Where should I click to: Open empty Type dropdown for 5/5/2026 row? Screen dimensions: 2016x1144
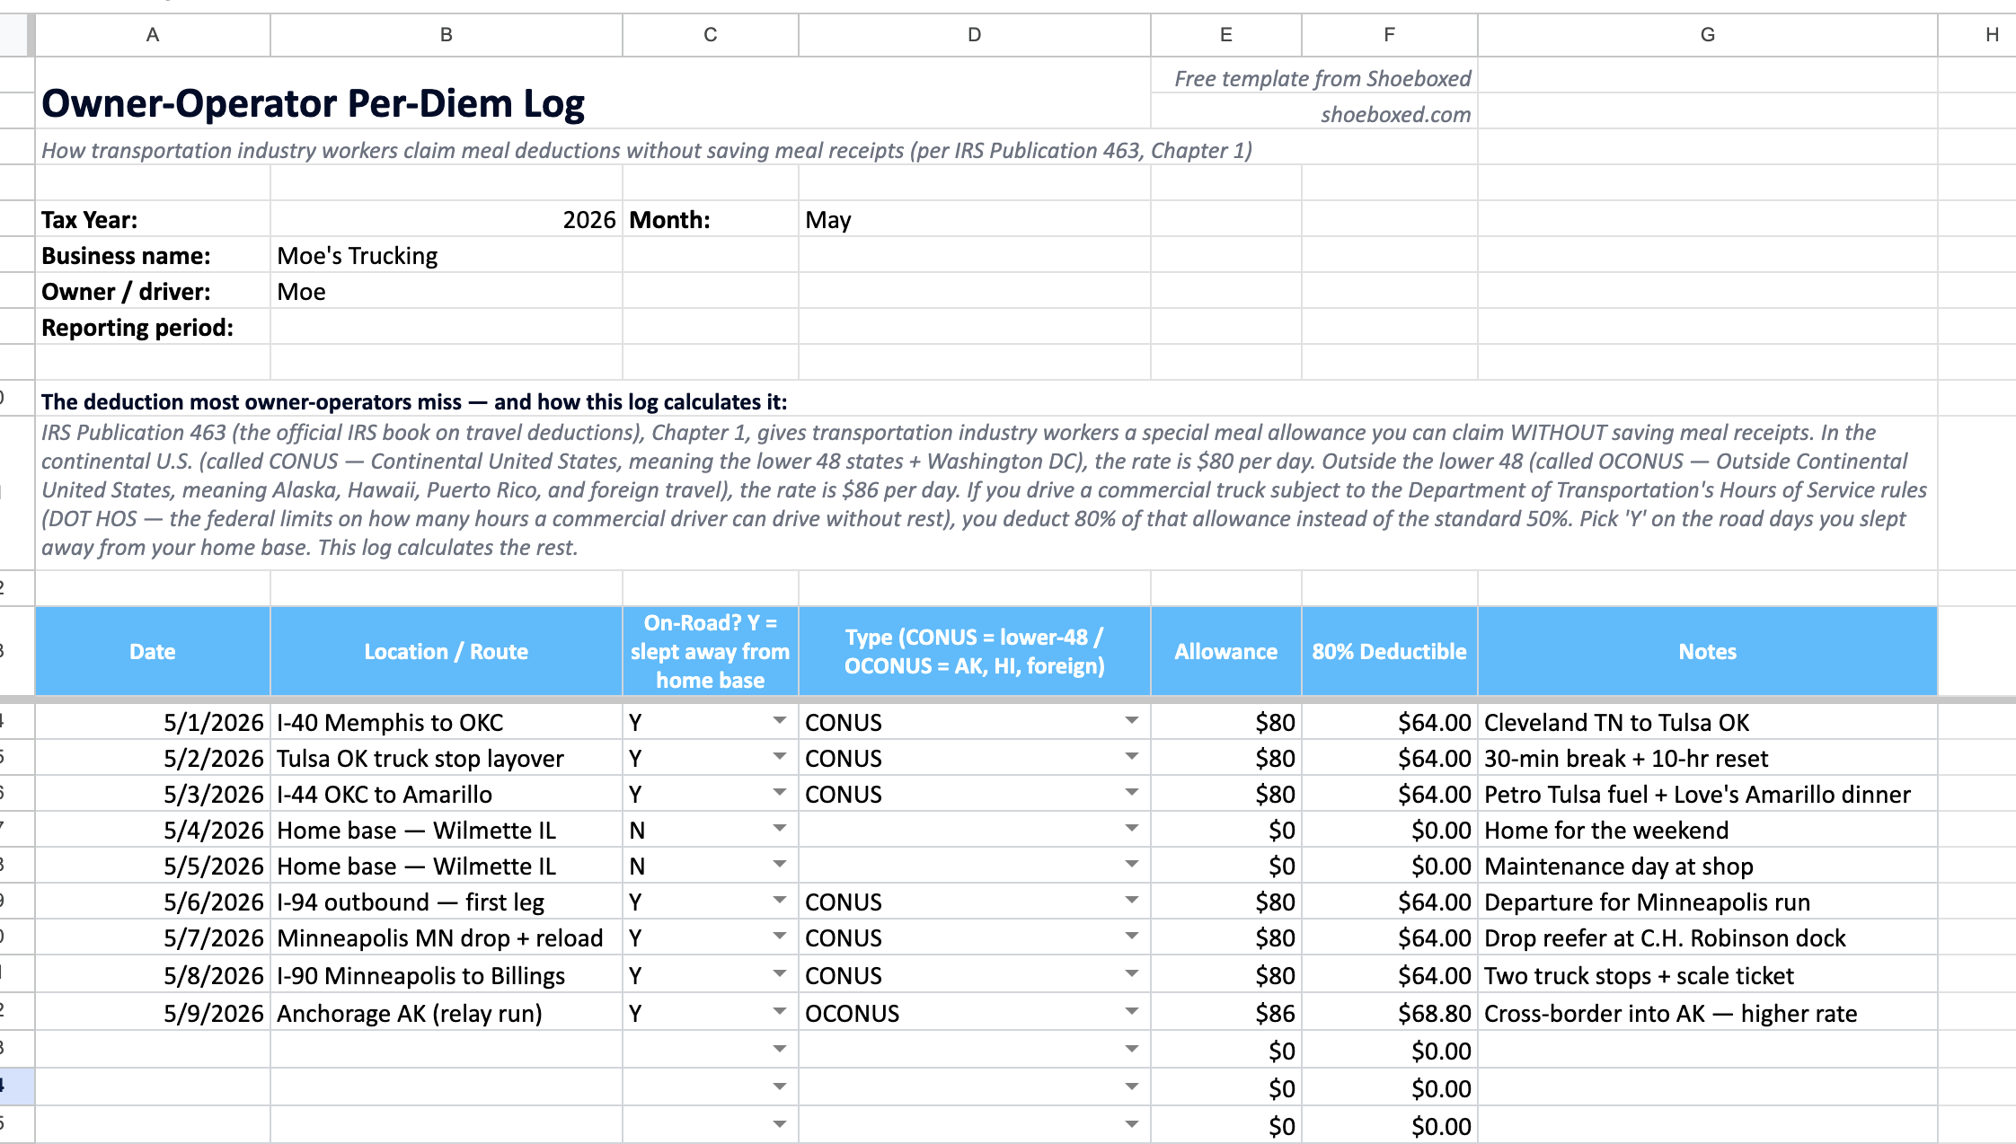[x=1131, y=865]
